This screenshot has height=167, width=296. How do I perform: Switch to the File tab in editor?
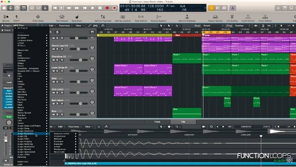click(x=183, y=122)
